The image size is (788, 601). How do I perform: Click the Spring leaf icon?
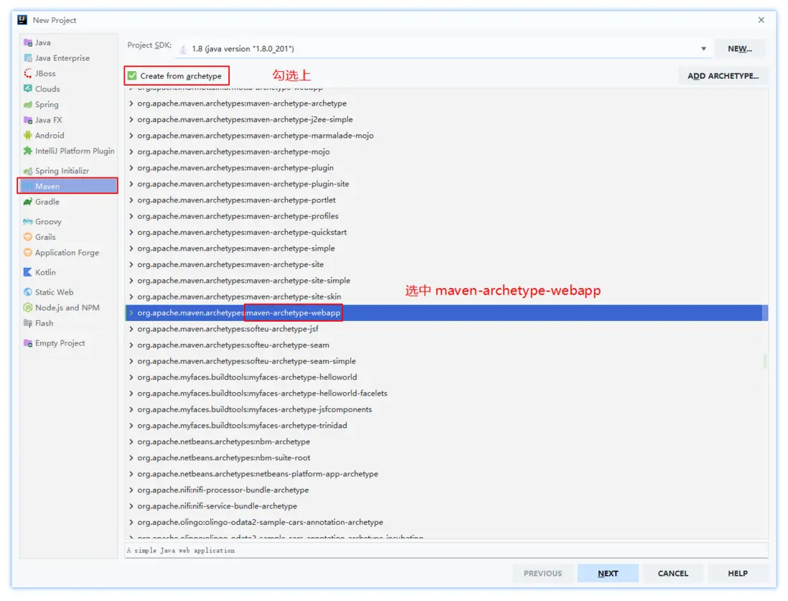[x=28, y=105]
